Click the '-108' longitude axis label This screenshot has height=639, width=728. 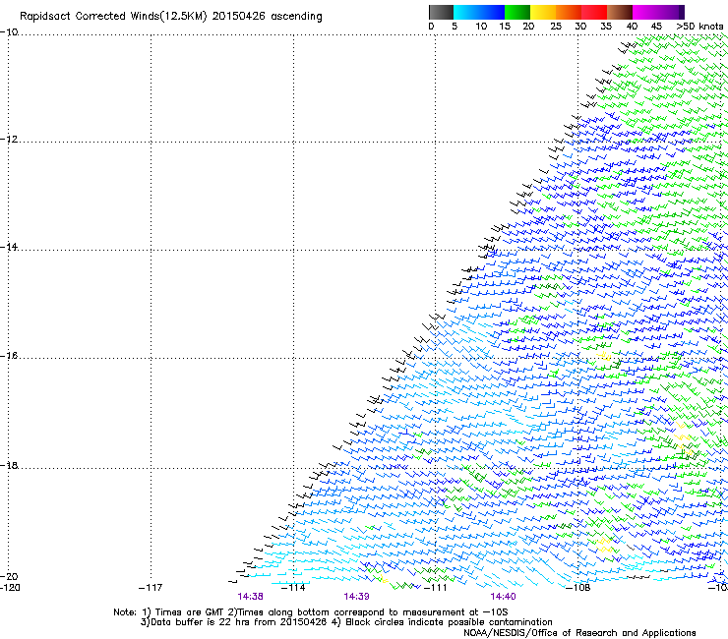(x=577, y=588)
